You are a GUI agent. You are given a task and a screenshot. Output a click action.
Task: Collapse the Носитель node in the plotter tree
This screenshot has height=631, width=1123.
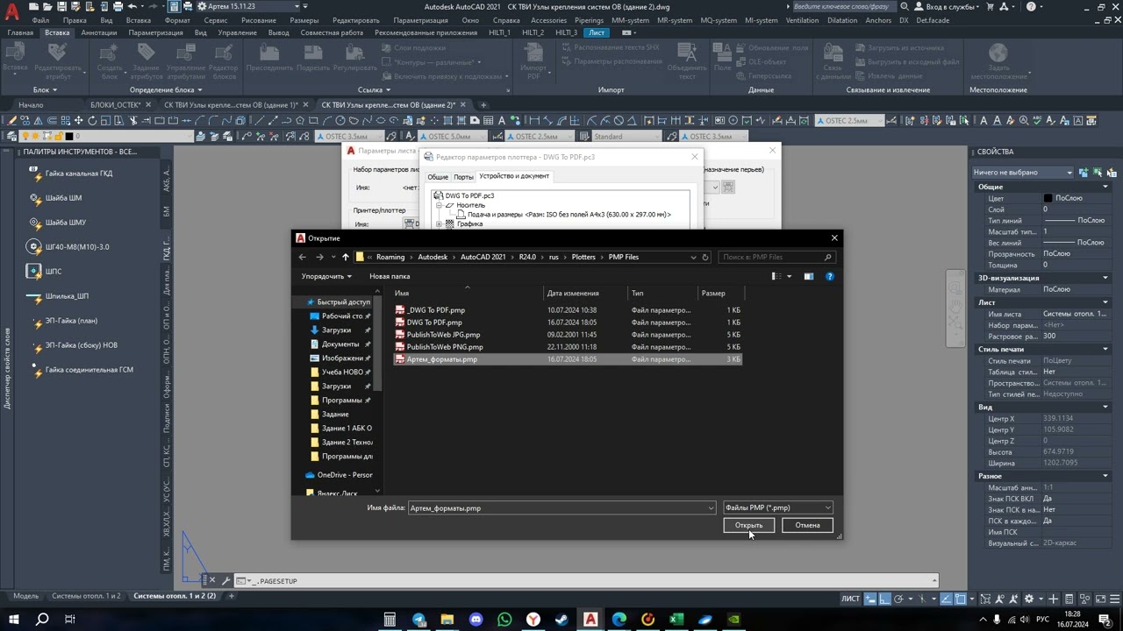[439, 205]
